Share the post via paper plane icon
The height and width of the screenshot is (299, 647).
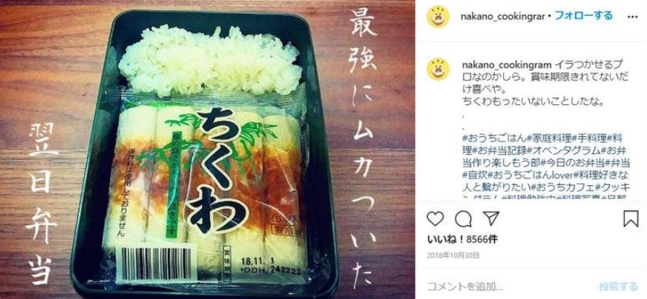click(491, 218)
